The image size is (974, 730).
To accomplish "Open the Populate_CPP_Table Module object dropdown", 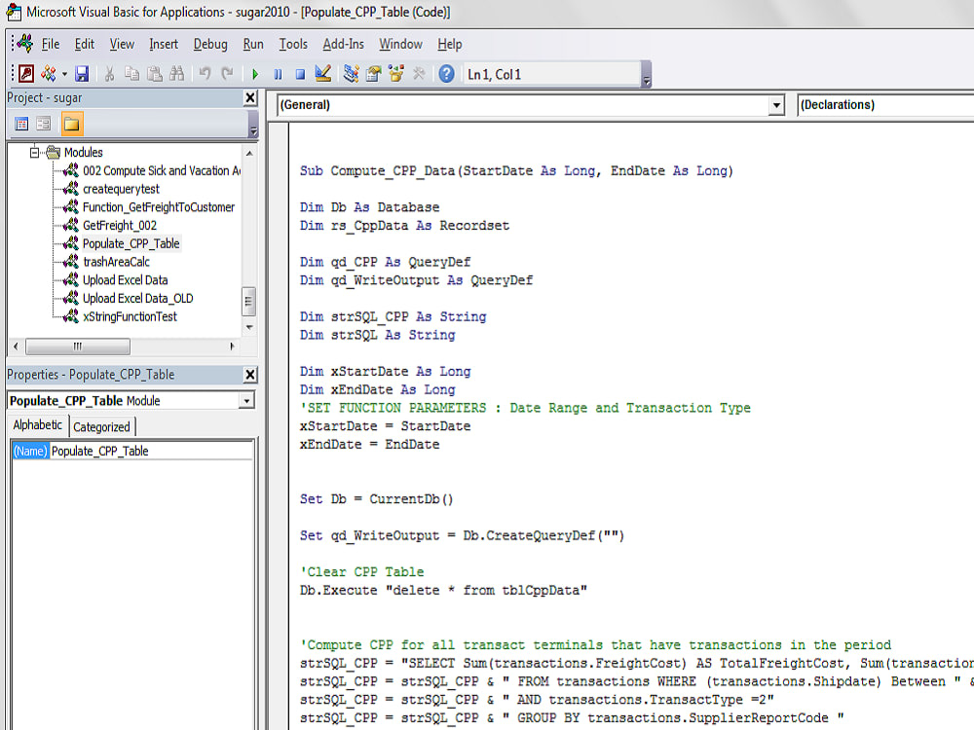I will tap(246, 401).
